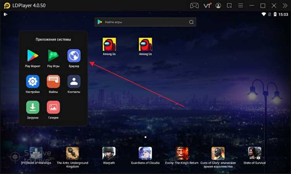The height and width of the screenshot is (174, 291).
Task: Open the LDPlayer hamburger menu
Action: [x=241, y=5]
